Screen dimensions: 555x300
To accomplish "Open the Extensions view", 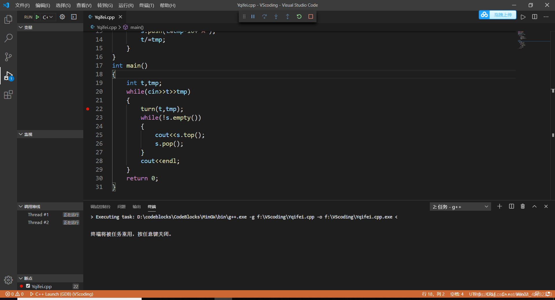I will pyautogui.click(x=8, y=95).
